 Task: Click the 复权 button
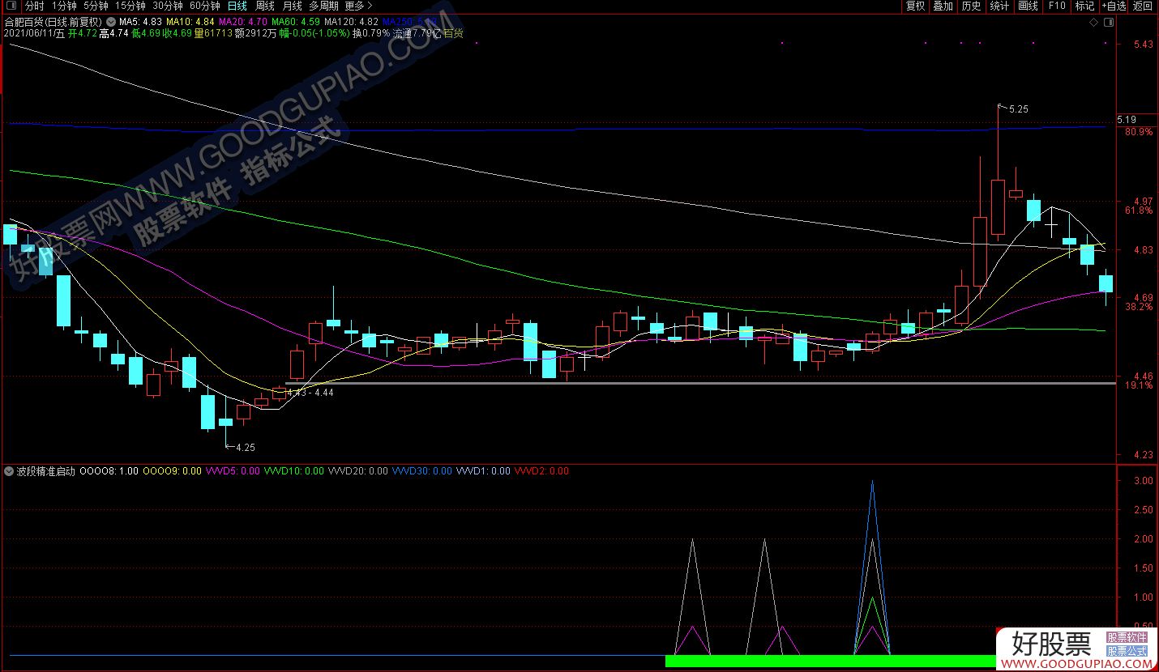click(x=915, y=6)
